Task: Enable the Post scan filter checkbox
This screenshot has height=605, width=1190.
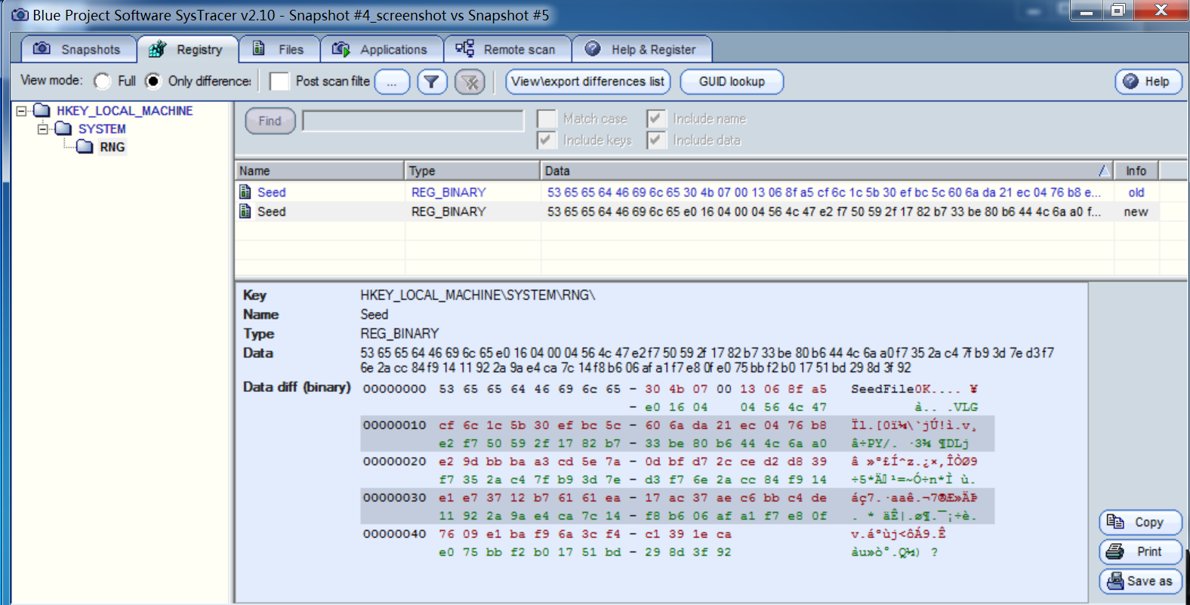Action: click(x=279, y=81)
